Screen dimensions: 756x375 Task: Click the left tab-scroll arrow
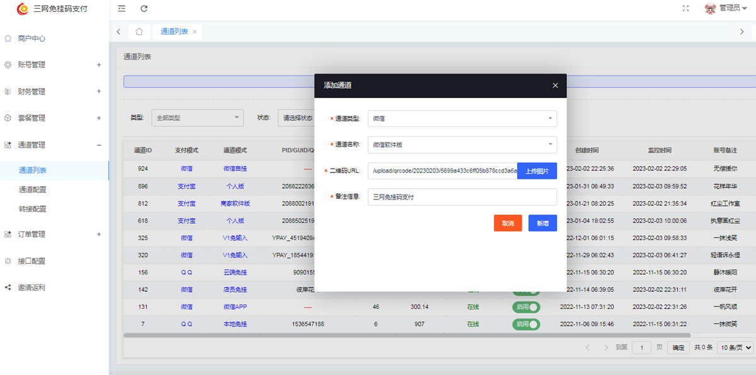coord(118,31)
